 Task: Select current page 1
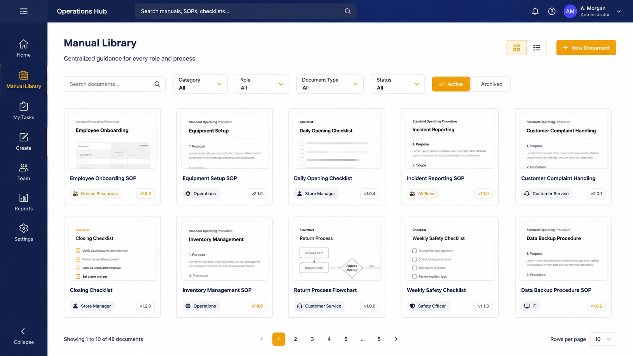(279, 339)
